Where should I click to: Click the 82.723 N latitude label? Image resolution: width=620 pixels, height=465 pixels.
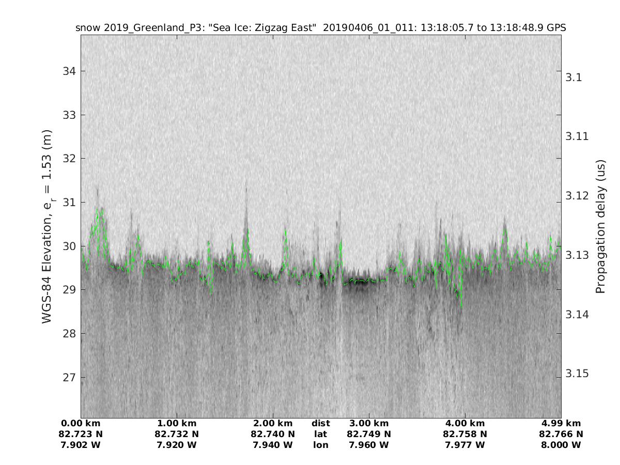(x=81, y=434)
